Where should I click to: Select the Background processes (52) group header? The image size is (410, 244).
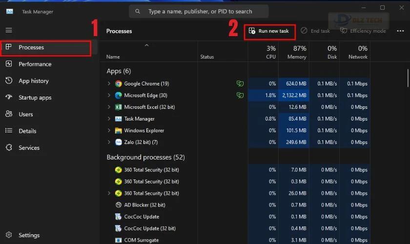[145, 157]
